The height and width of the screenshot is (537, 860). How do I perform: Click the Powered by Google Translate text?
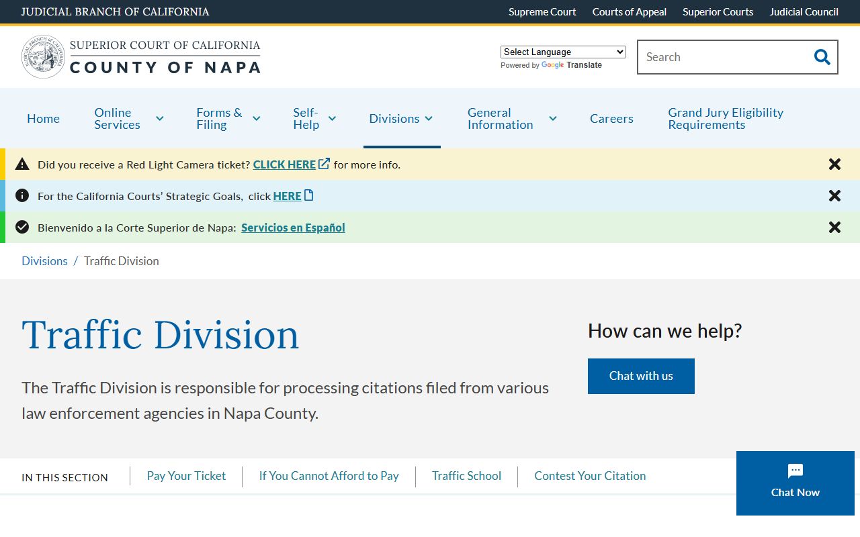(x=551, y=65)
